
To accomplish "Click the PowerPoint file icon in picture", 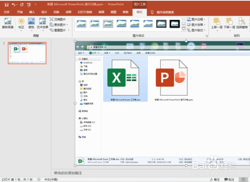I will (x=172, y=78).
